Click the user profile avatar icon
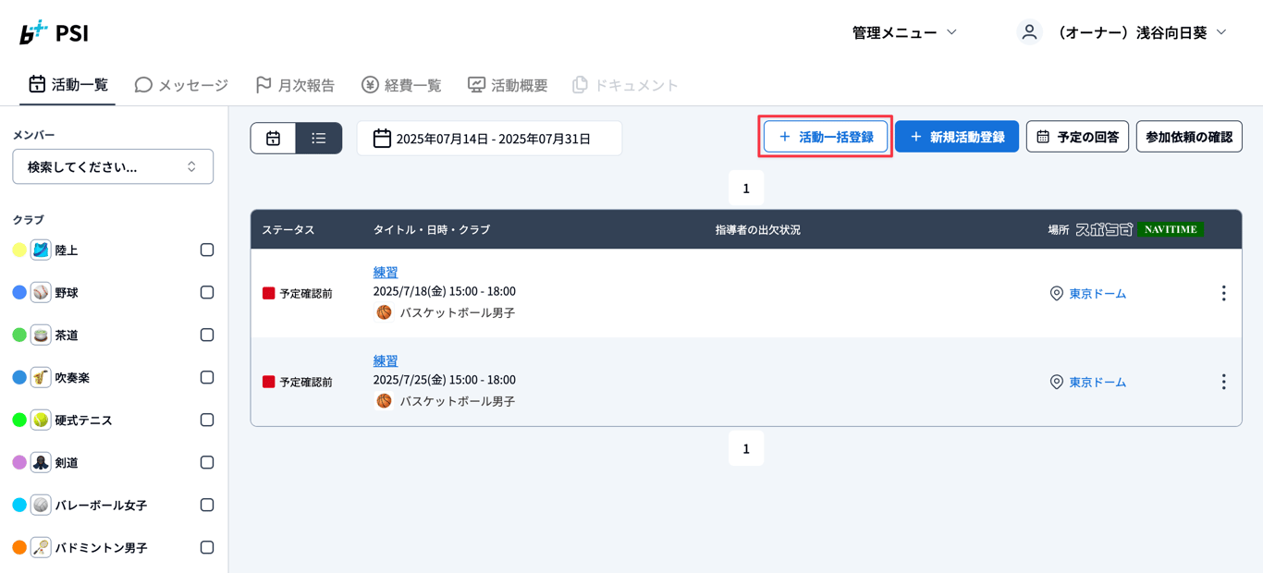Viewport: 1263px width, 573px height. [x=1029, y=32]
